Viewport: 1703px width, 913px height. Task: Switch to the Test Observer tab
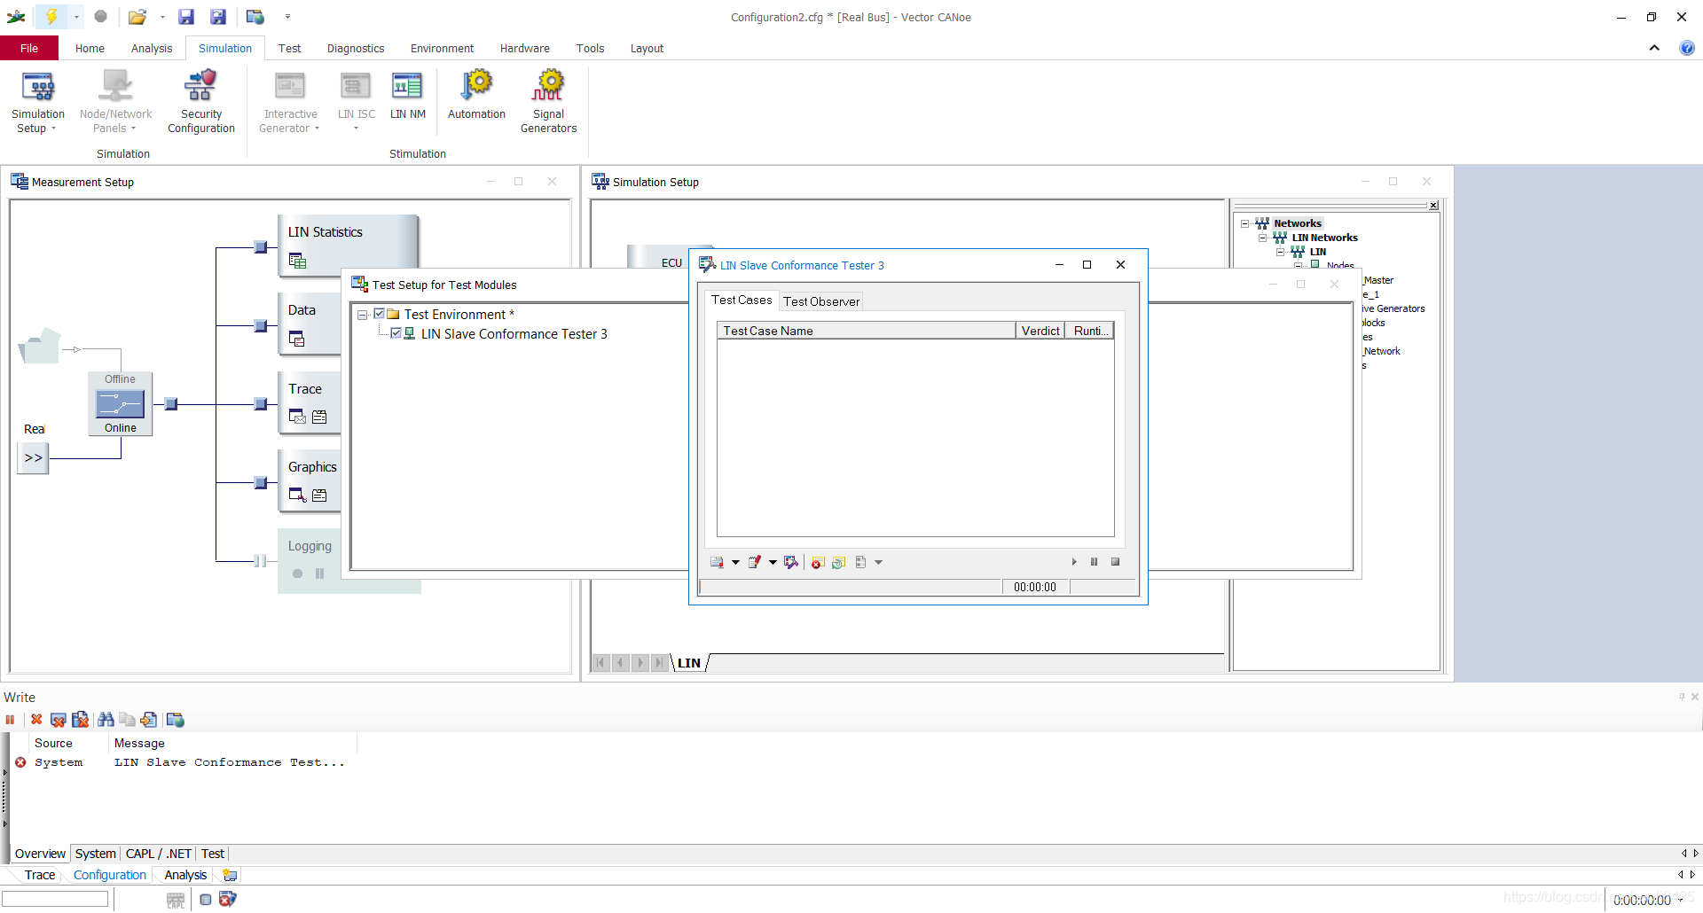coord(821,301)
